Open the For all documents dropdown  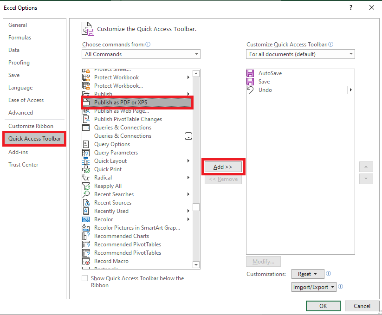(300, 54)
